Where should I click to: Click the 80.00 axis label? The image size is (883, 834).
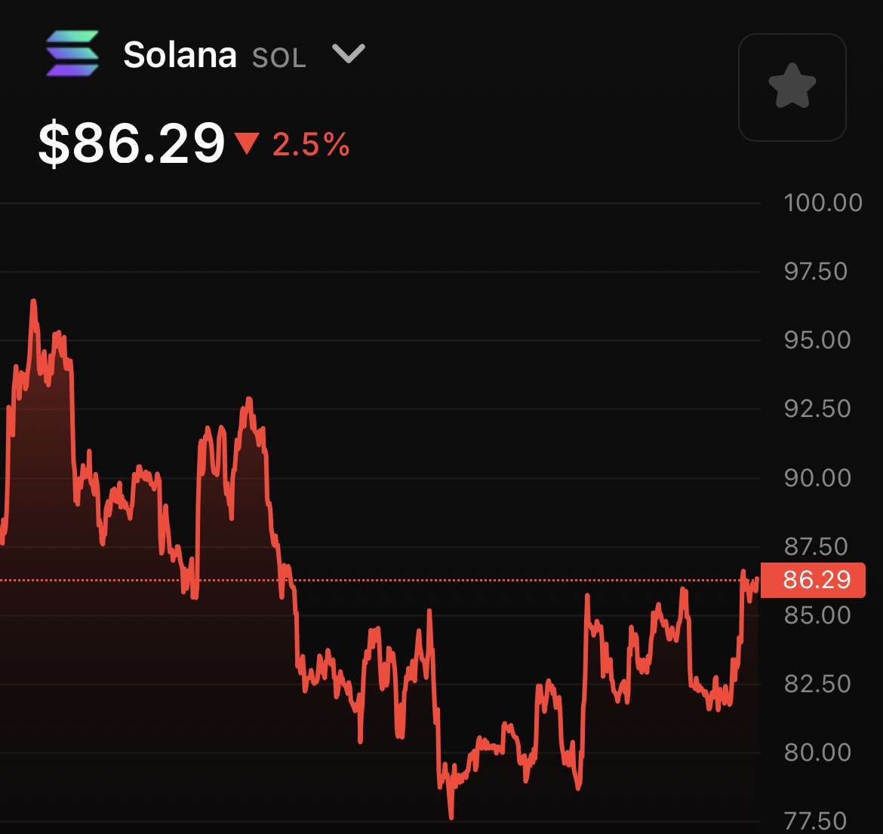point(817,753)
